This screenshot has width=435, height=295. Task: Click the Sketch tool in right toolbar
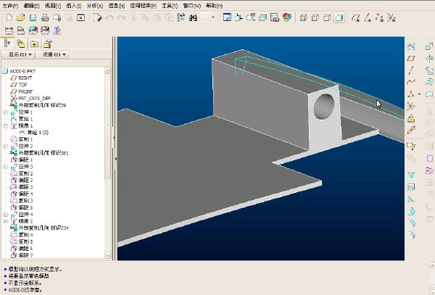coord(411,46)
